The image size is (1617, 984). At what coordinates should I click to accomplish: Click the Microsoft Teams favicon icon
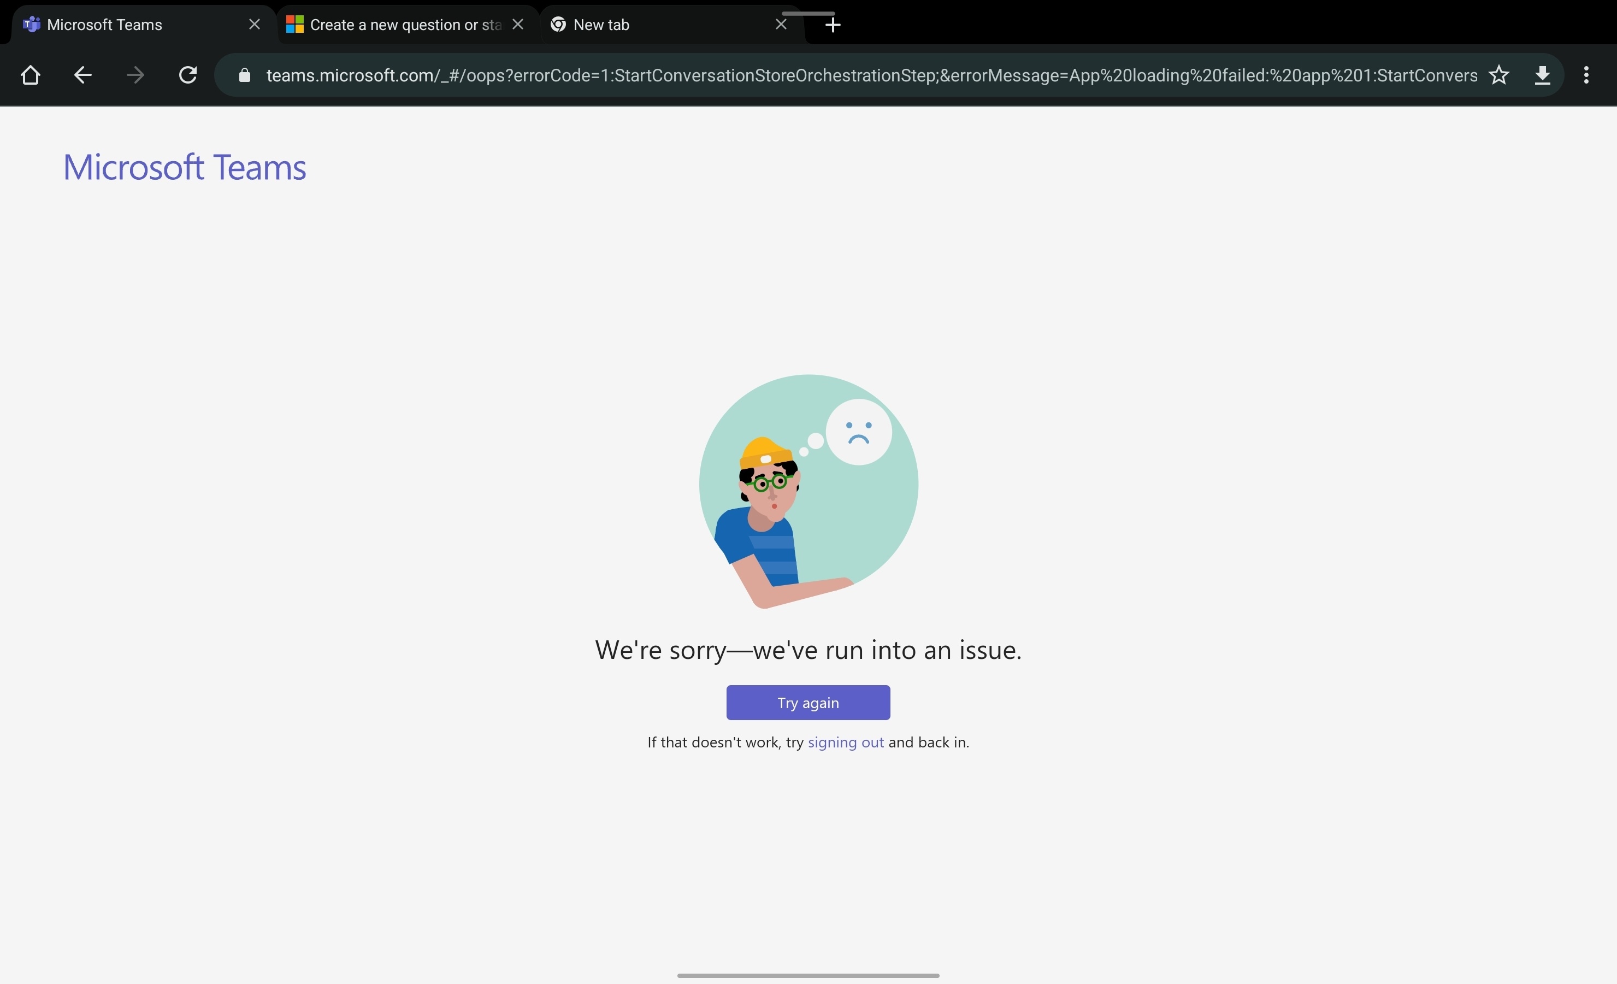[x=31, y=23]
